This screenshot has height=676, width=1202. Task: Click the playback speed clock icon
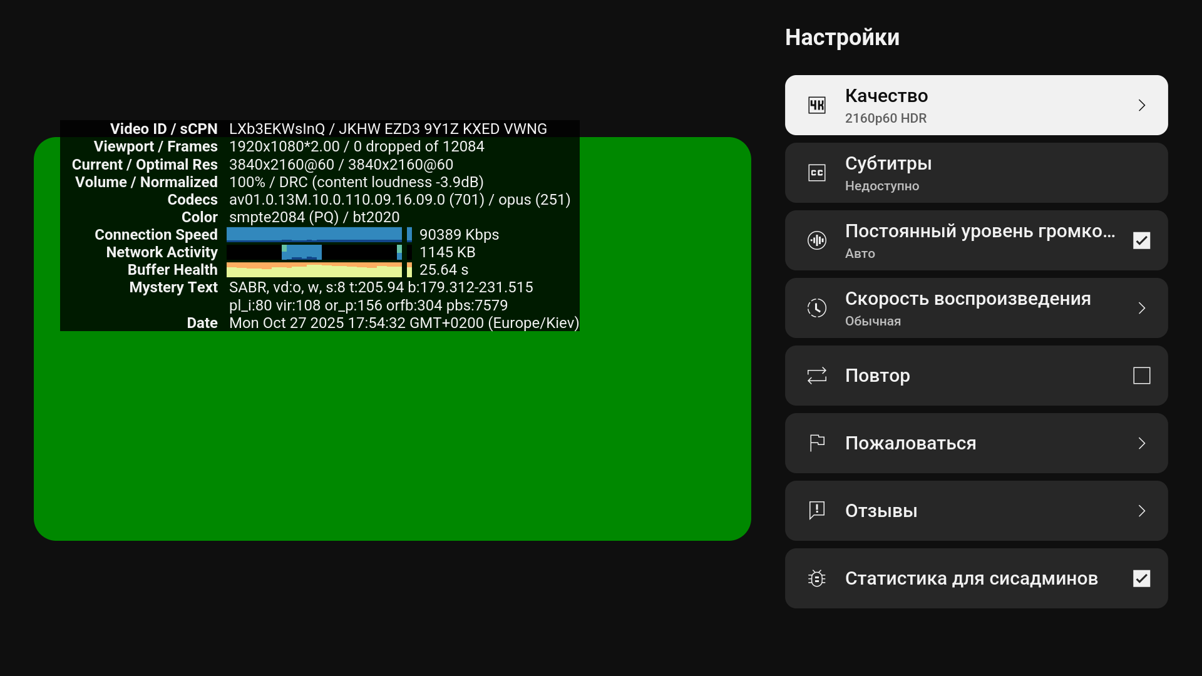pyautogui.click(x=817, y=308)
